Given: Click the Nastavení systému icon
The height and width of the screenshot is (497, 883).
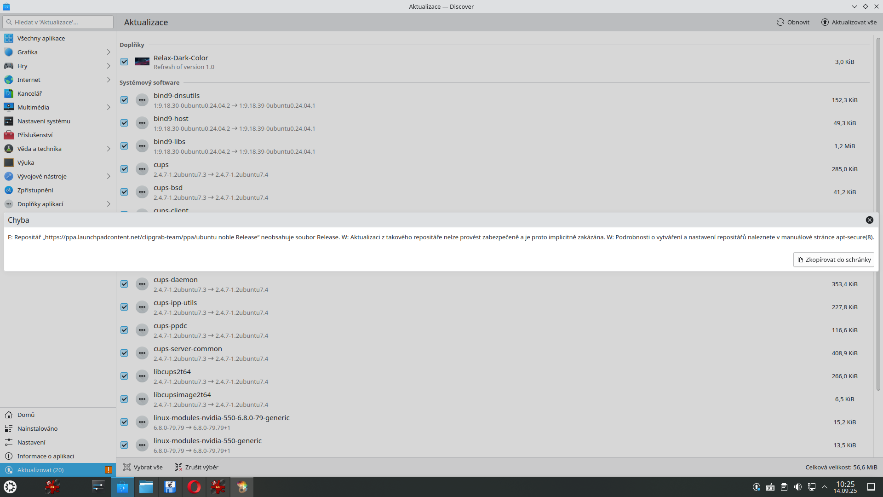Looking at the screenshot, I should click(9, 121).
